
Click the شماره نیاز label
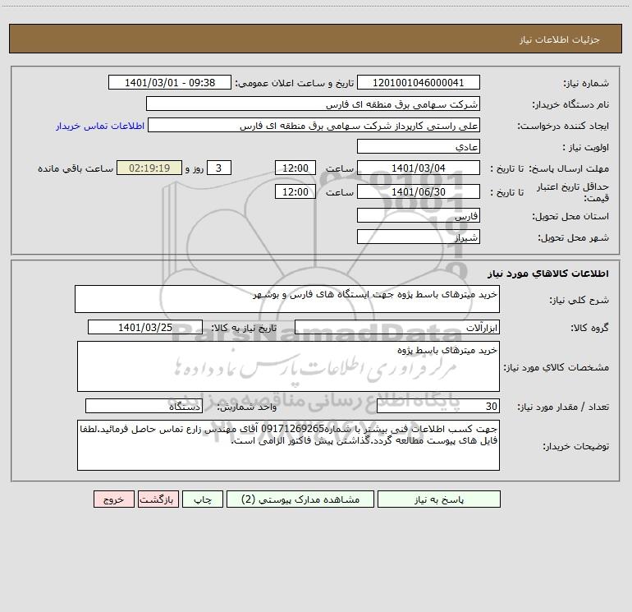[x=586, y=83]
